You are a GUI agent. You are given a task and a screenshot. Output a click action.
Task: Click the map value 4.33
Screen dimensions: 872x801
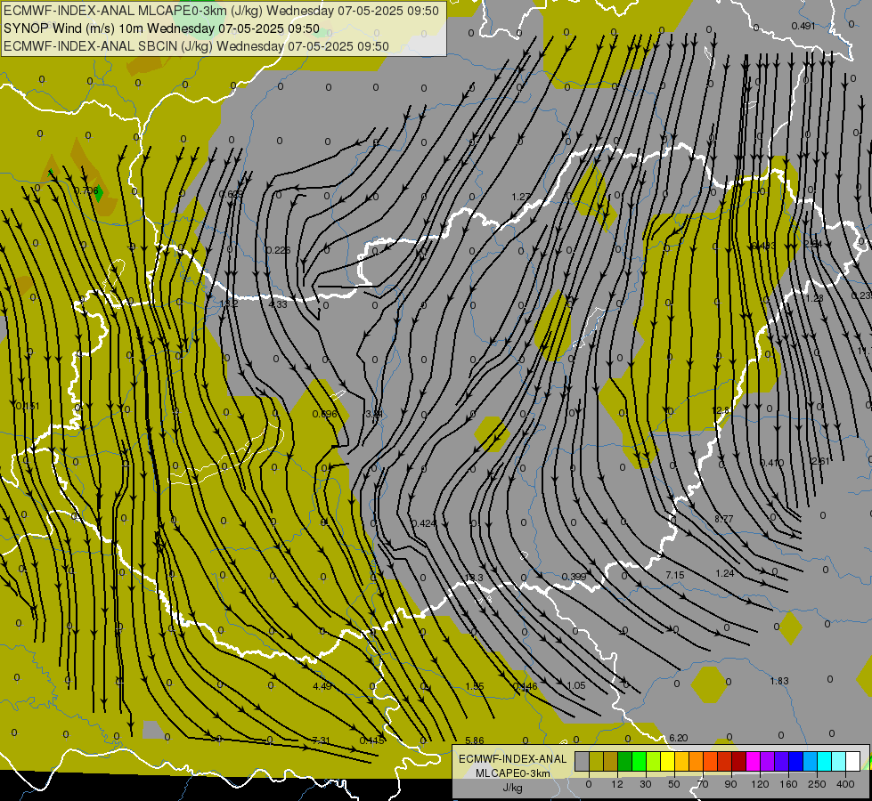coord(278,304)
